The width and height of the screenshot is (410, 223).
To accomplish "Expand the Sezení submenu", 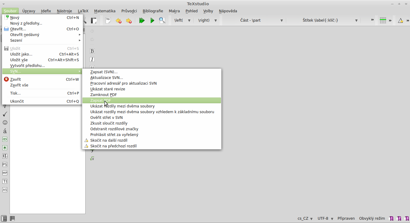I will pos(42,40).
